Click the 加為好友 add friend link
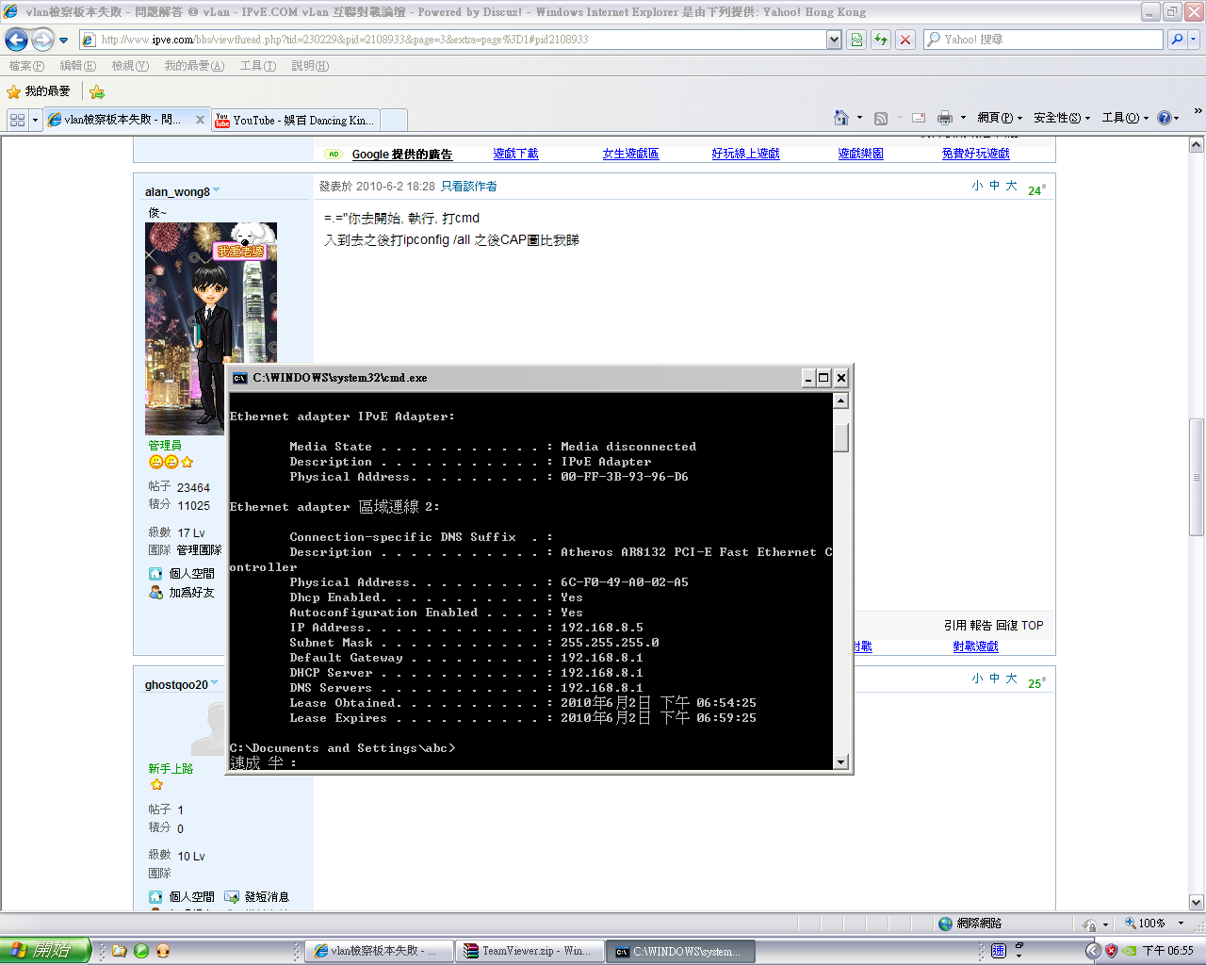 [191, 593]
